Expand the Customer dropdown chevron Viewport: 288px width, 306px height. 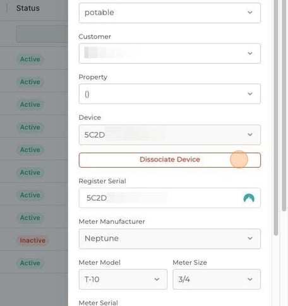click(x=250, y=53)
